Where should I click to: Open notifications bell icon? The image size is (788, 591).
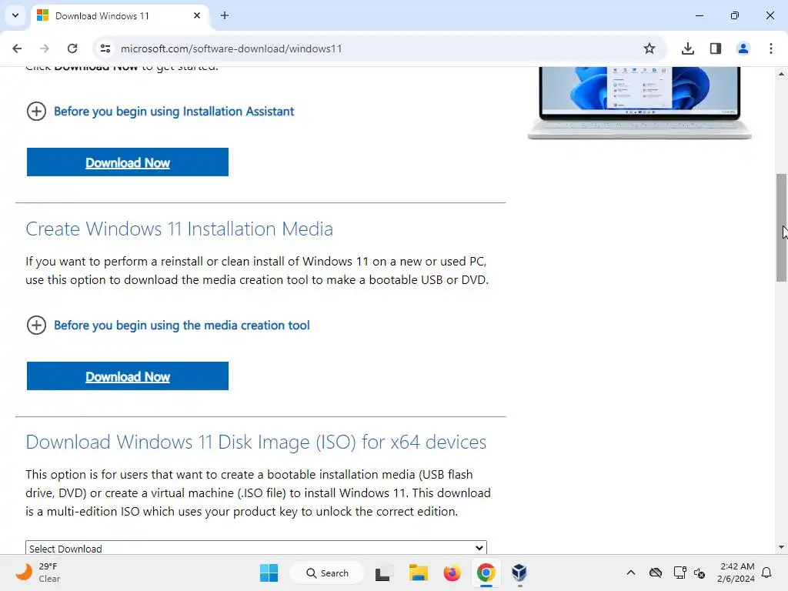click(x=767, y=573)
